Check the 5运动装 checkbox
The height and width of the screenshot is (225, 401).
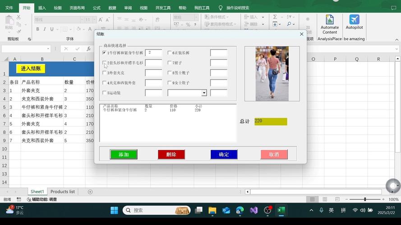click(x=104, y=93)
